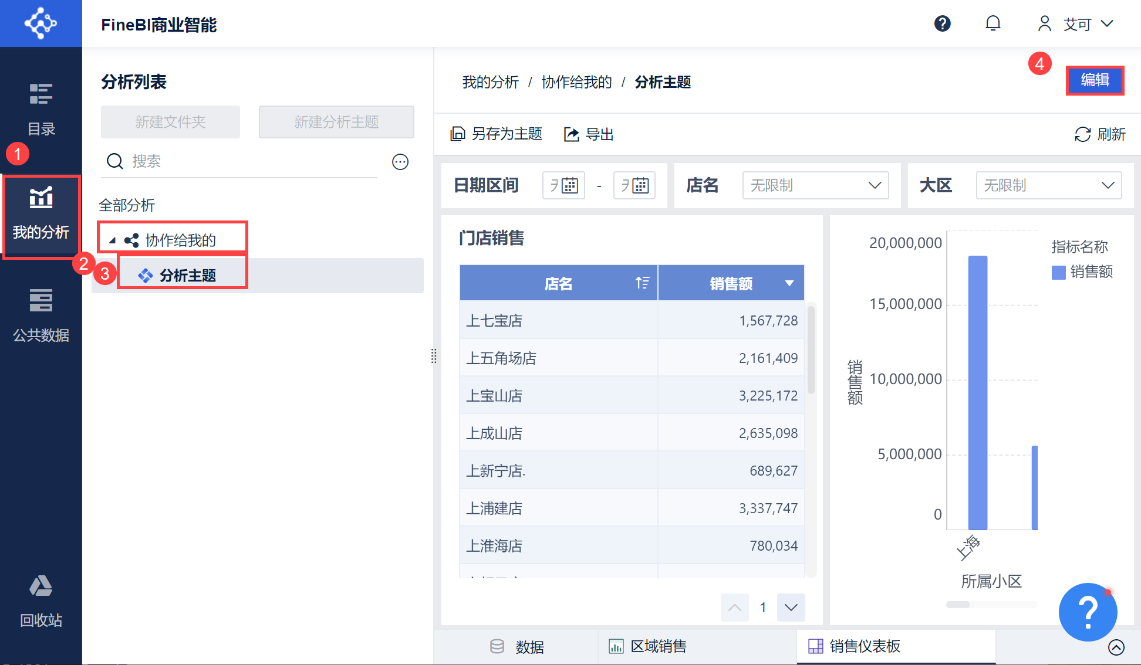
Task: Click the more options circle next to search
Action: (x=400, y=162)
